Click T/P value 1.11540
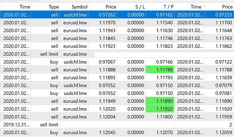 (164, 23)
